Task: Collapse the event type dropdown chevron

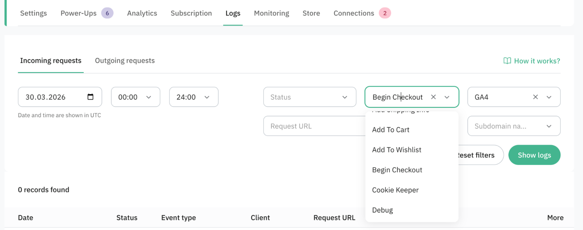Action: click(447, 97)
